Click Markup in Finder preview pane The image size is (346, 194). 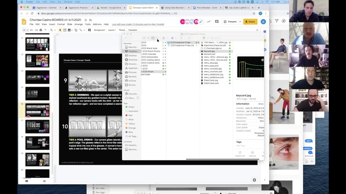(252, 154)
